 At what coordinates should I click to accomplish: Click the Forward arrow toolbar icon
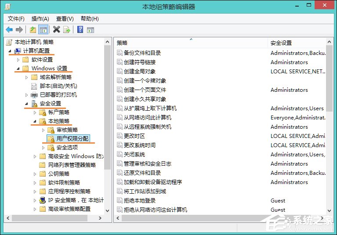click(x=19, y=29)
